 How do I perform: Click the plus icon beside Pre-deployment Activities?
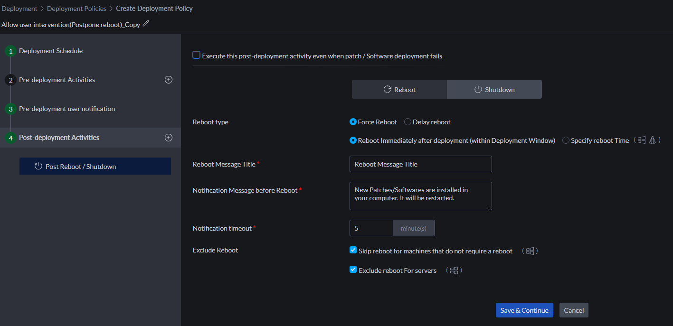point(168,80)
